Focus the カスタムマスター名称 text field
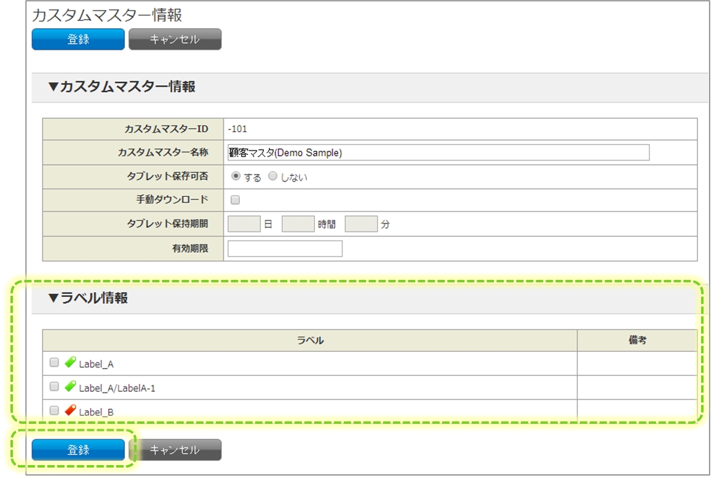This screenshot has height=478, width=714. coord(438,153)
